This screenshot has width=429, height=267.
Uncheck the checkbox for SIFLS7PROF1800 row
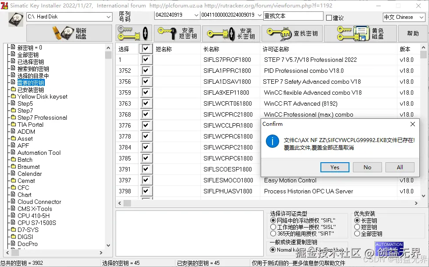pos(145,60)
